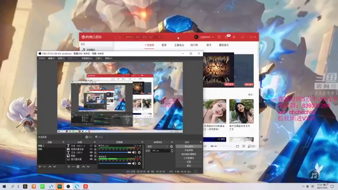Viewport: 338px width, 190px height.
Task: Open source properties gear in the sources toolbar
Action: coord(78,166)
